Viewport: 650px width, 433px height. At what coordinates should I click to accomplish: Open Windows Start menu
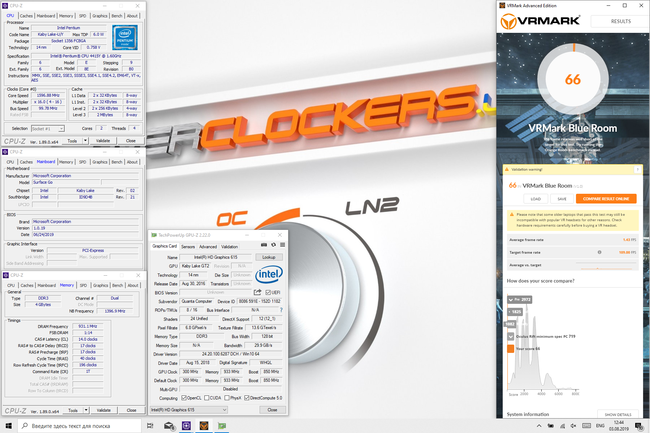click(9, 426)
